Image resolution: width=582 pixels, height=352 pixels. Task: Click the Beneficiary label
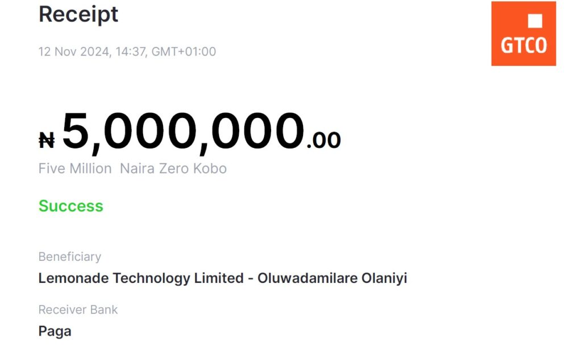(x=70, y=257)
